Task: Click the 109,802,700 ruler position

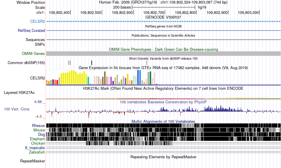Action: point(154,12)
